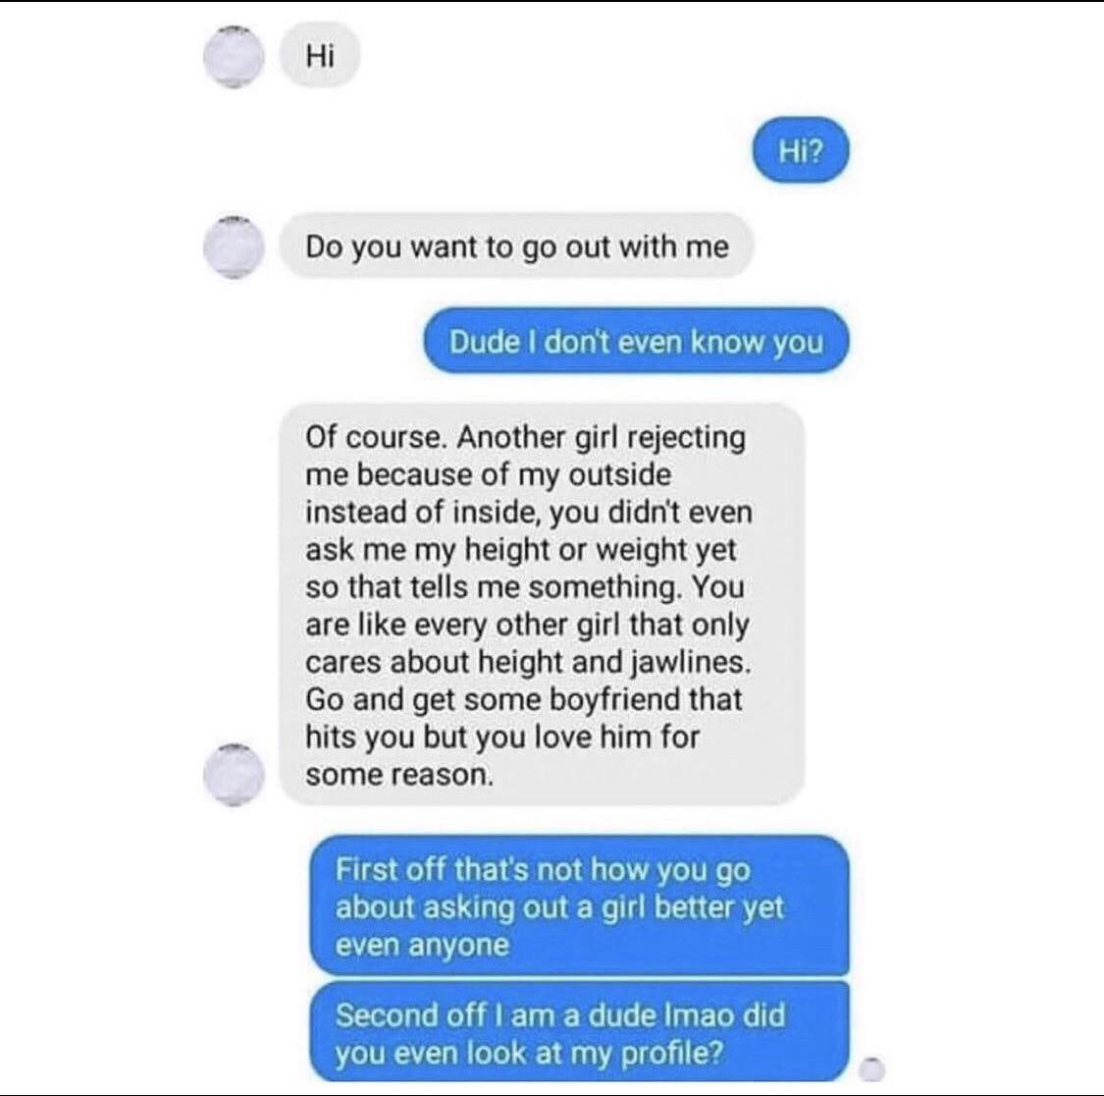Viewport: 1104px width, 1096px height.
Task: Select the gray "Hi" message bubble
Action: pyautogui.click(x=320, y=55)
